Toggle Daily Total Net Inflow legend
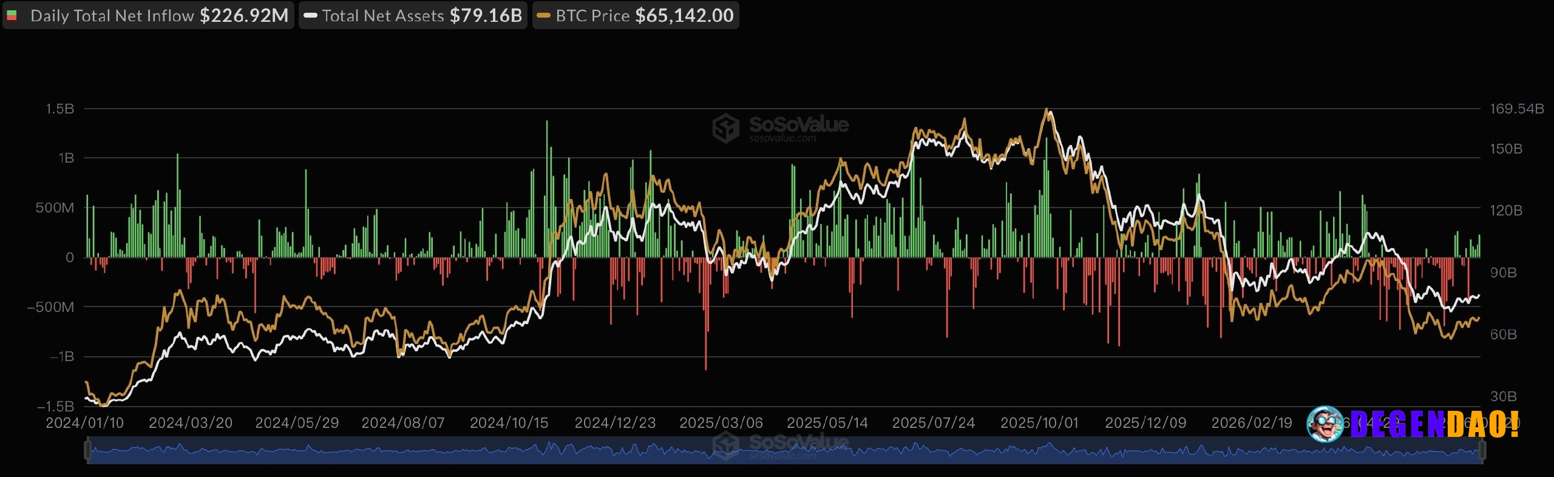The width and height of the screenshot is (1554, 477). coord(148,15)
